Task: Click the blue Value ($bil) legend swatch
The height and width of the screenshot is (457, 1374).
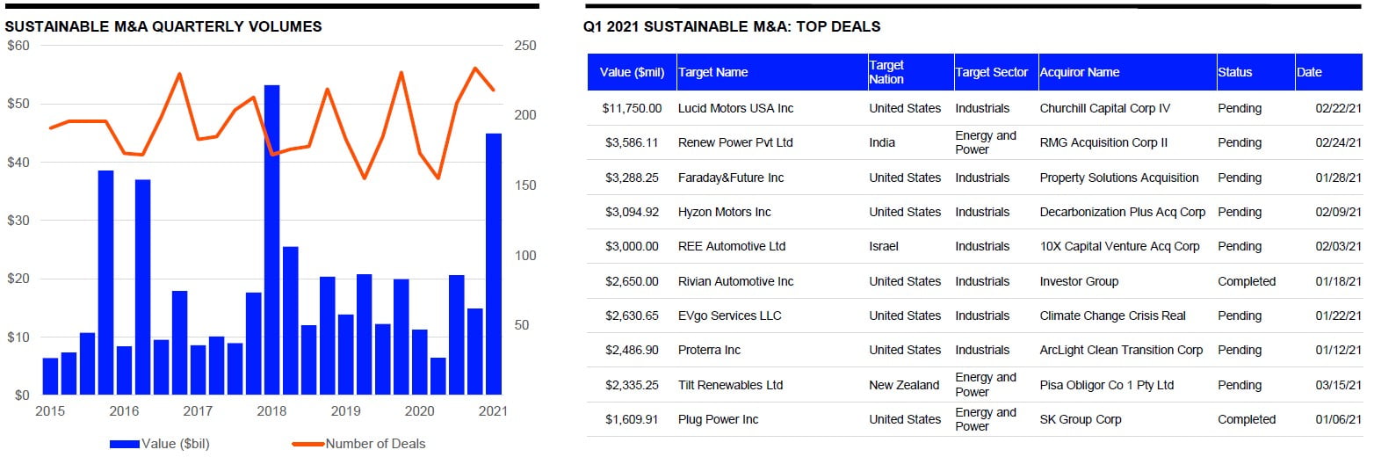Action: [x=124, y=444]
